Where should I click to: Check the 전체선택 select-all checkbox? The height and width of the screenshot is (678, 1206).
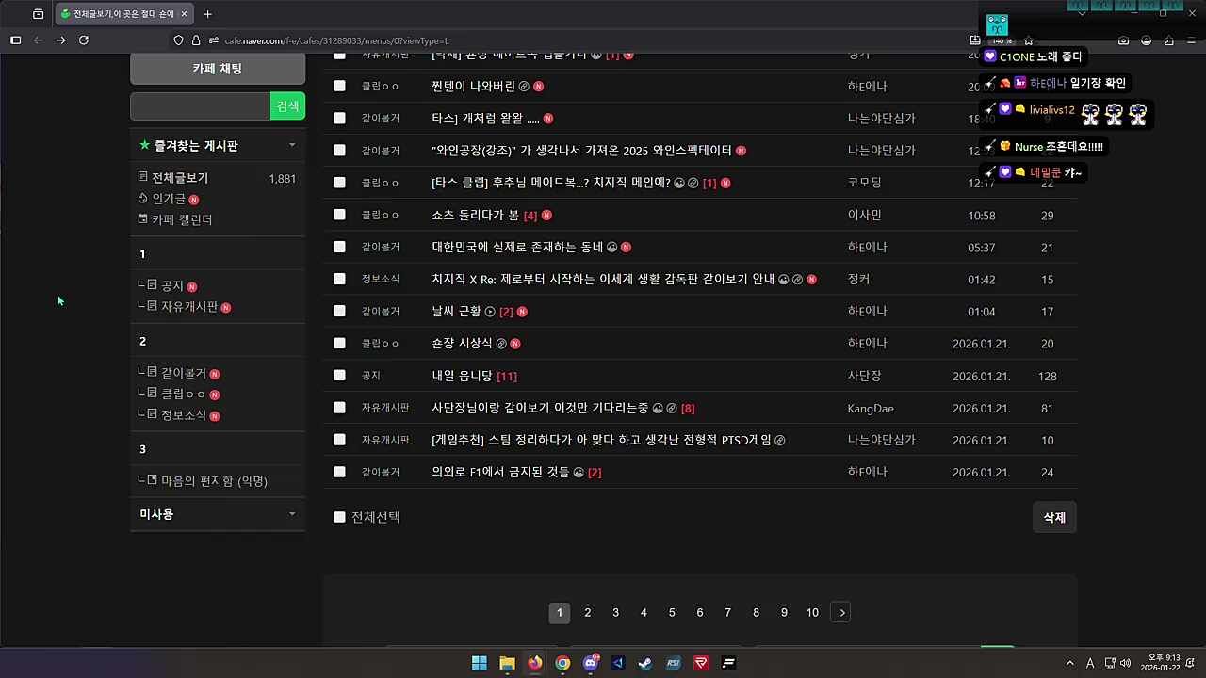click(x=339, y=517)
